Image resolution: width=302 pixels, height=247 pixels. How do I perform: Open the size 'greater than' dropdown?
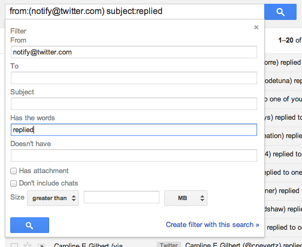[x=53, y=198]
